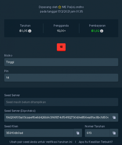
Task: Open the Pin field showing 14
Action: [61, 78]
